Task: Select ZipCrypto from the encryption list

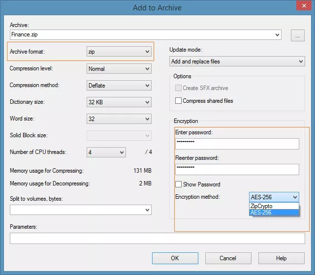Action: pyautogui.click(x=274, y=206)
